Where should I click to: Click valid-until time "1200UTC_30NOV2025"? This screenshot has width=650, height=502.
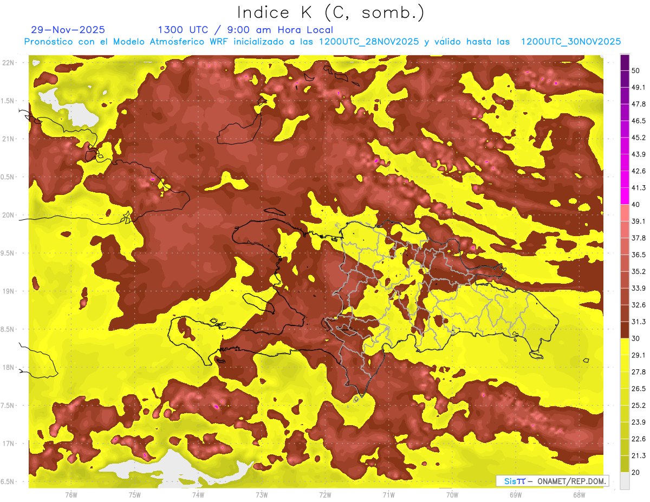(x=570, y=42)
